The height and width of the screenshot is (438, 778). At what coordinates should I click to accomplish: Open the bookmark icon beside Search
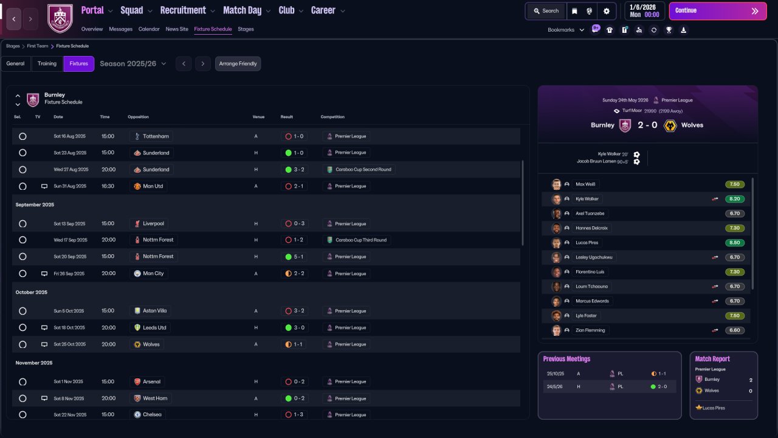[x=575, y=11]
